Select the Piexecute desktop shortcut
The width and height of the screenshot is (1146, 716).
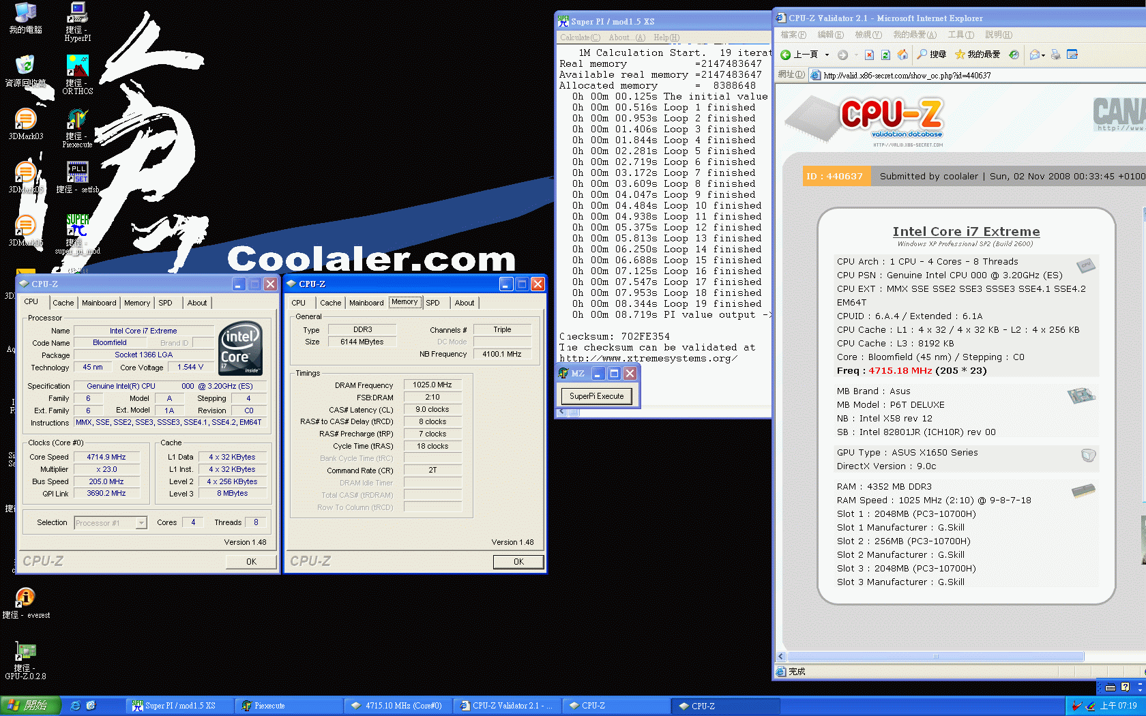pyautogui.click(x=78, y=128)
